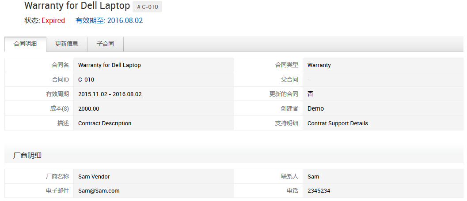Click the 合同类型 value Warranty
467x201 pixels.
[x=319, y=65]
